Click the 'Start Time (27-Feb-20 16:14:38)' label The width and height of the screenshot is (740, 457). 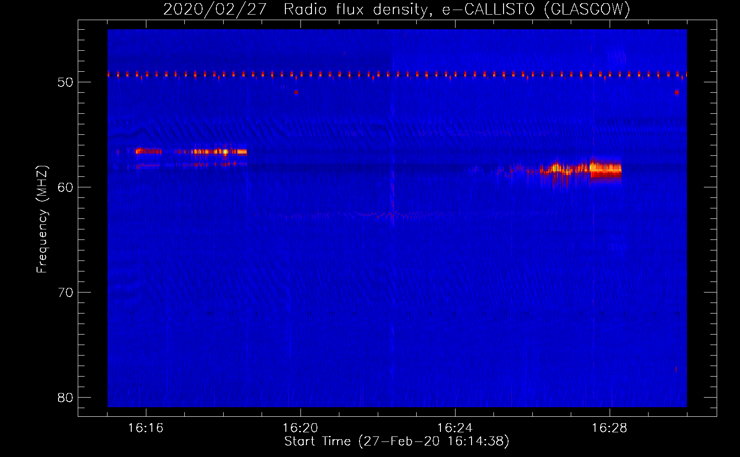tap(397, 441)
